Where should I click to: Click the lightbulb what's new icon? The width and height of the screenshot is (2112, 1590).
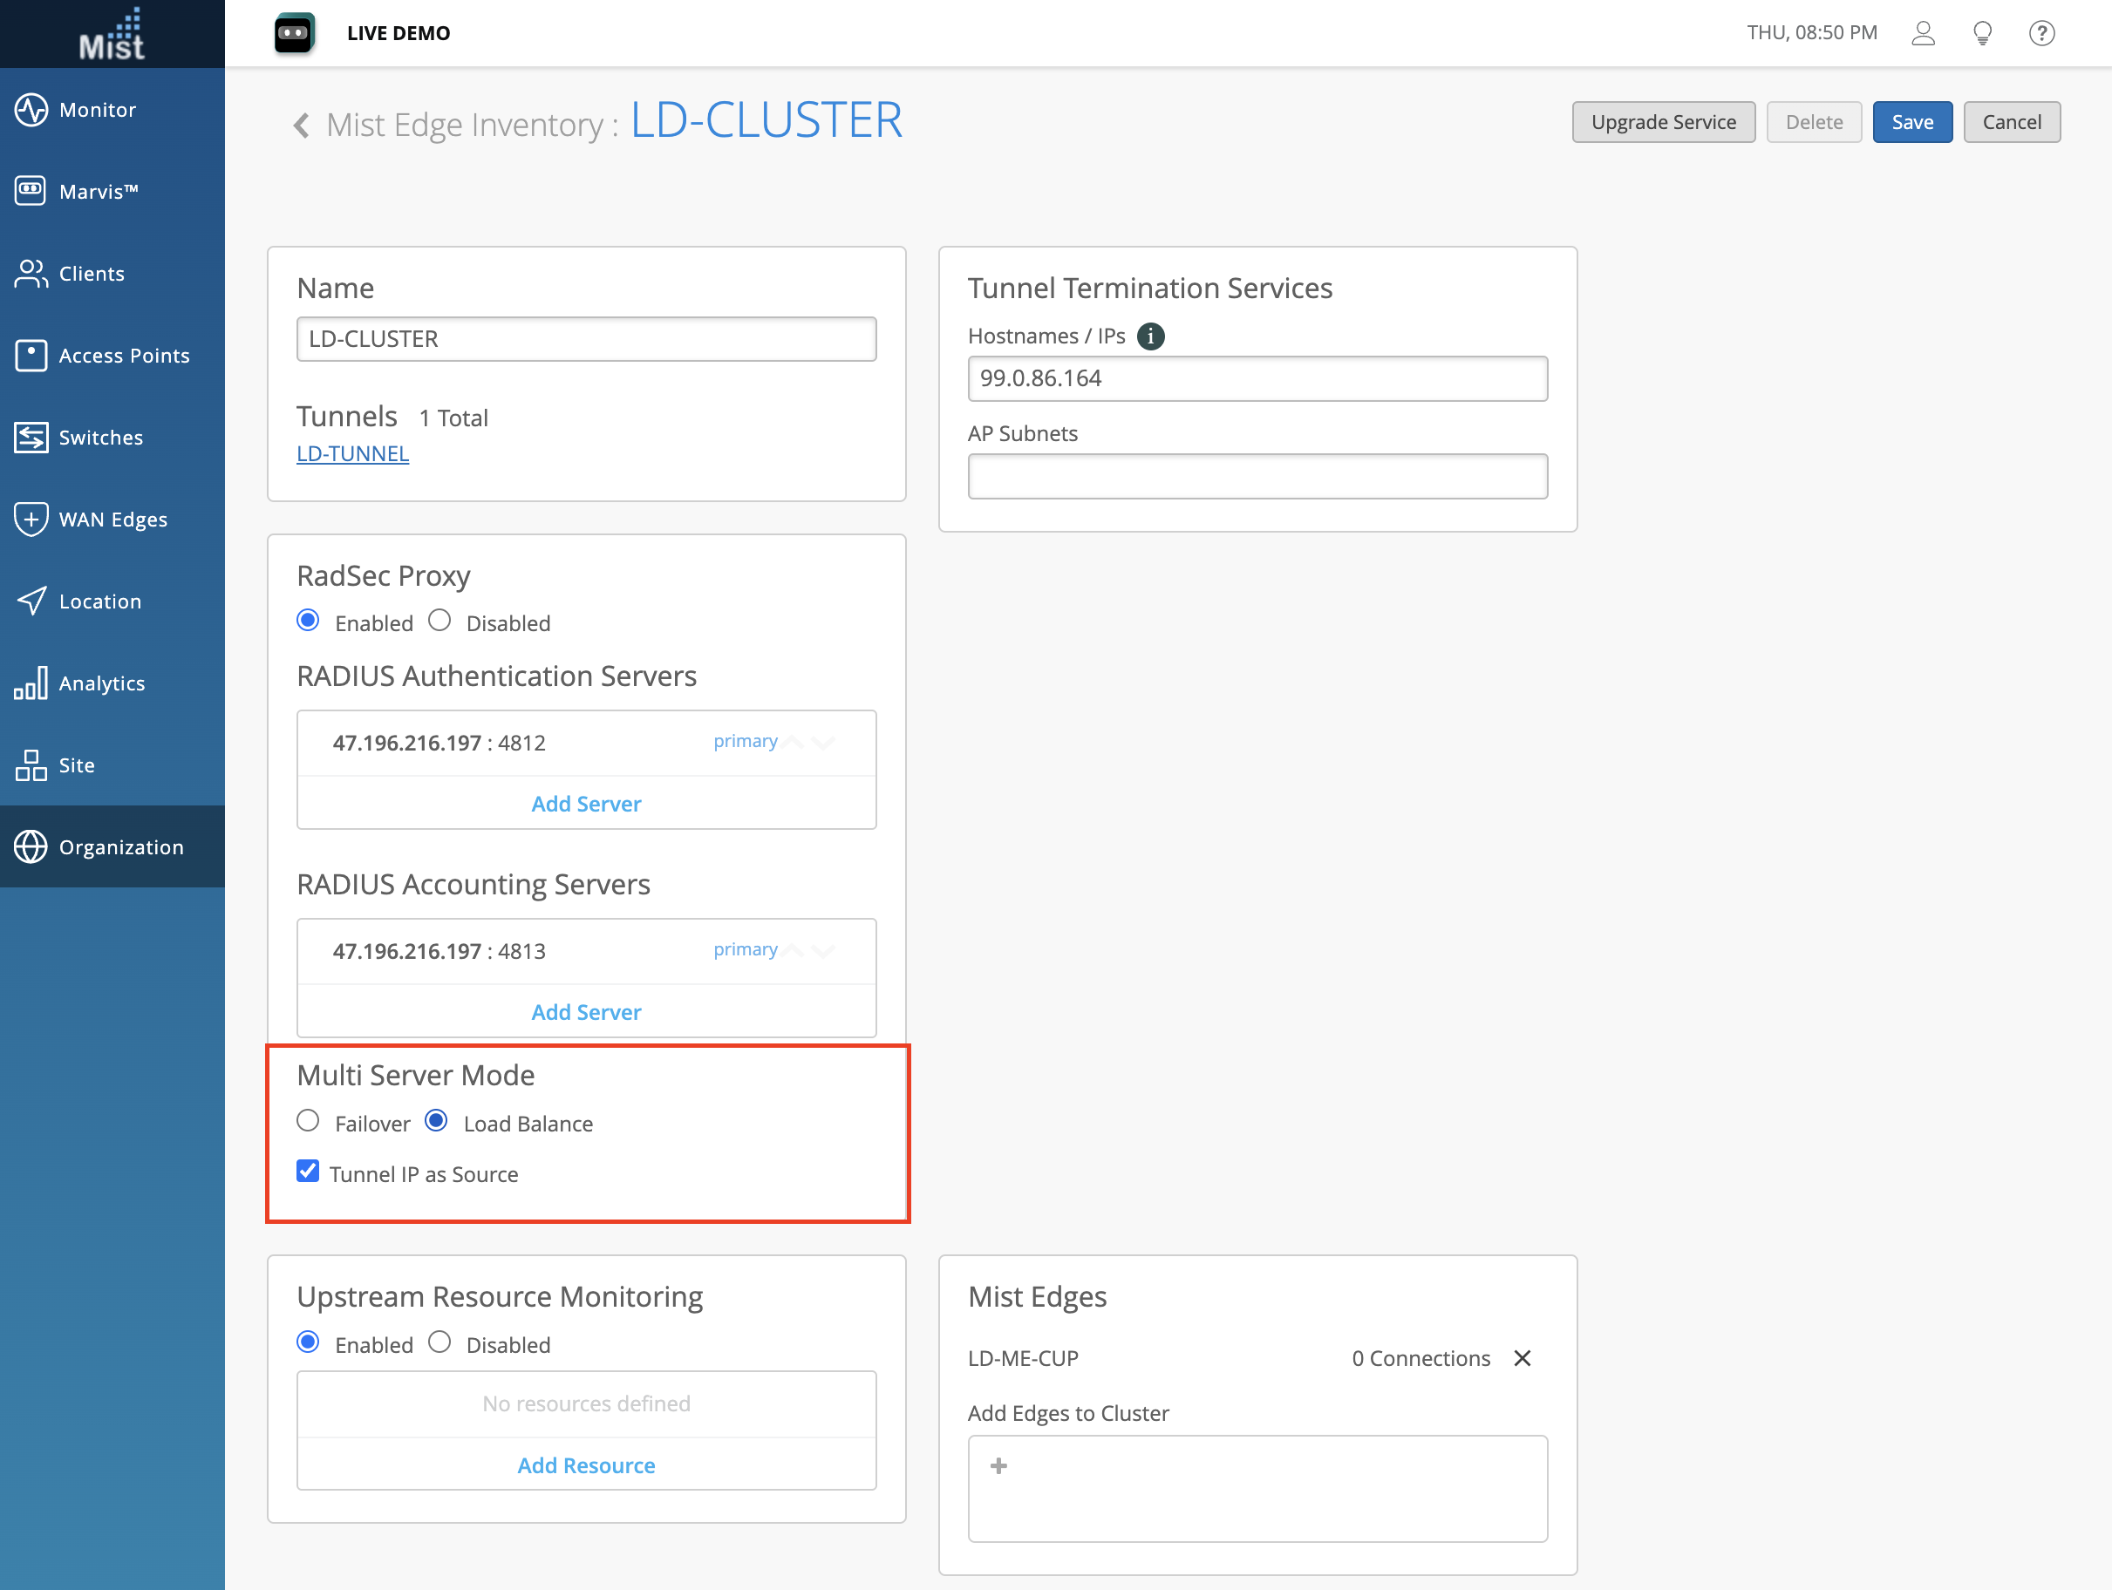point(1982,33)
